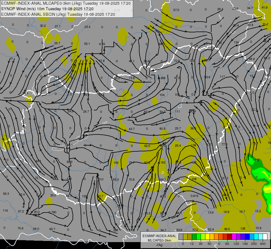Click the map value 30.2

[x=43, y=26]
